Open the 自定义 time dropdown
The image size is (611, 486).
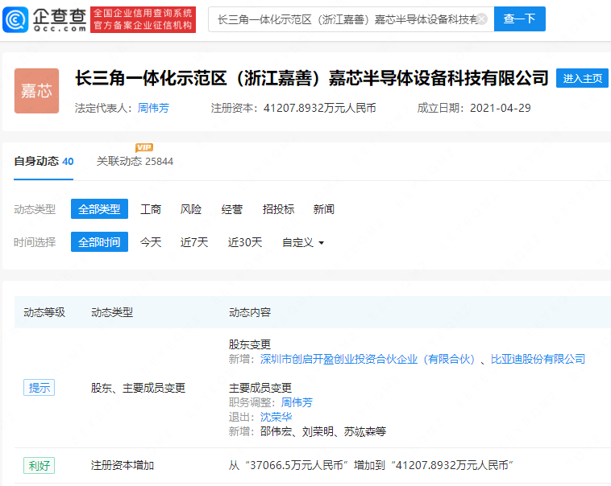pos(303,242)
